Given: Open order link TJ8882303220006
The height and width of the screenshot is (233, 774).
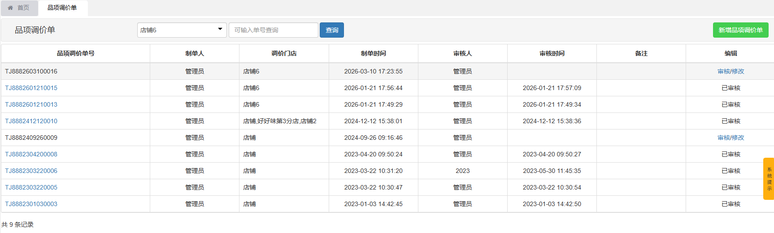Looking at the screenshot, I should pos(31,171).
